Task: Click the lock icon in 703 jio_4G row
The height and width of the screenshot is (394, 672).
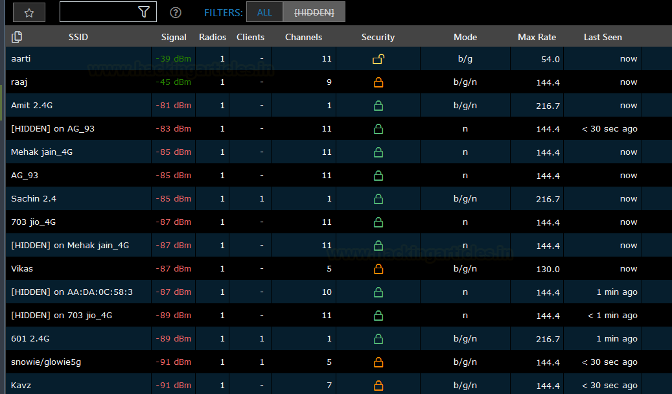Action: [378, 222]
